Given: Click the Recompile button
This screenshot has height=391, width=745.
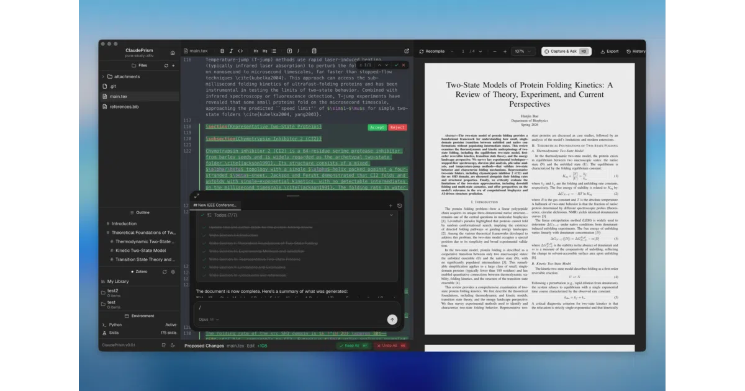Looking at the screenshot, I should (432, 52).
